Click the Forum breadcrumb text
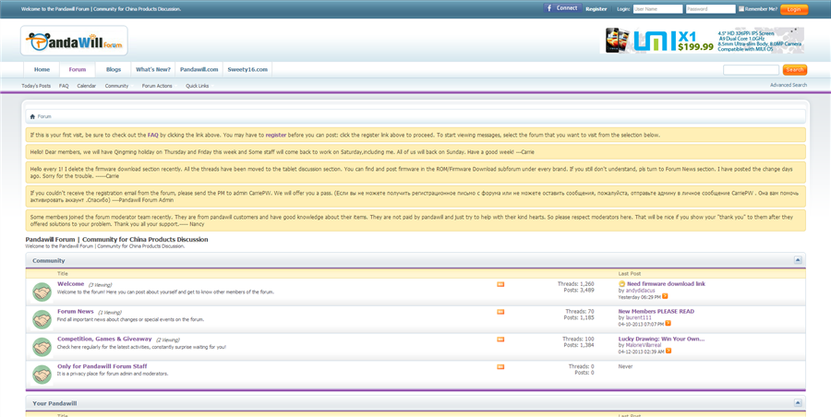Image resolution: width=831 pixels, height=417 pixels. [44, 116]
